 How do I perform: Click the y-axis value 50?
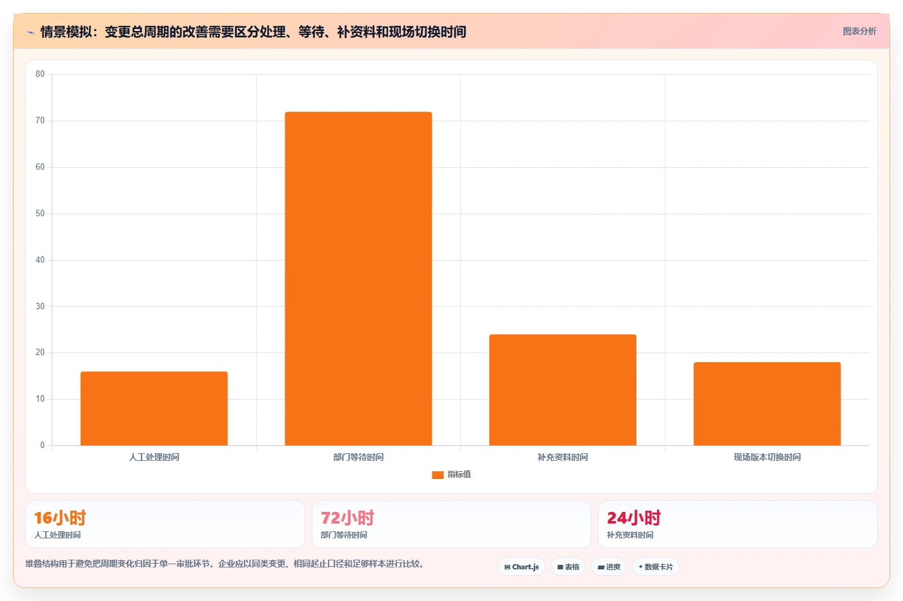40,214
